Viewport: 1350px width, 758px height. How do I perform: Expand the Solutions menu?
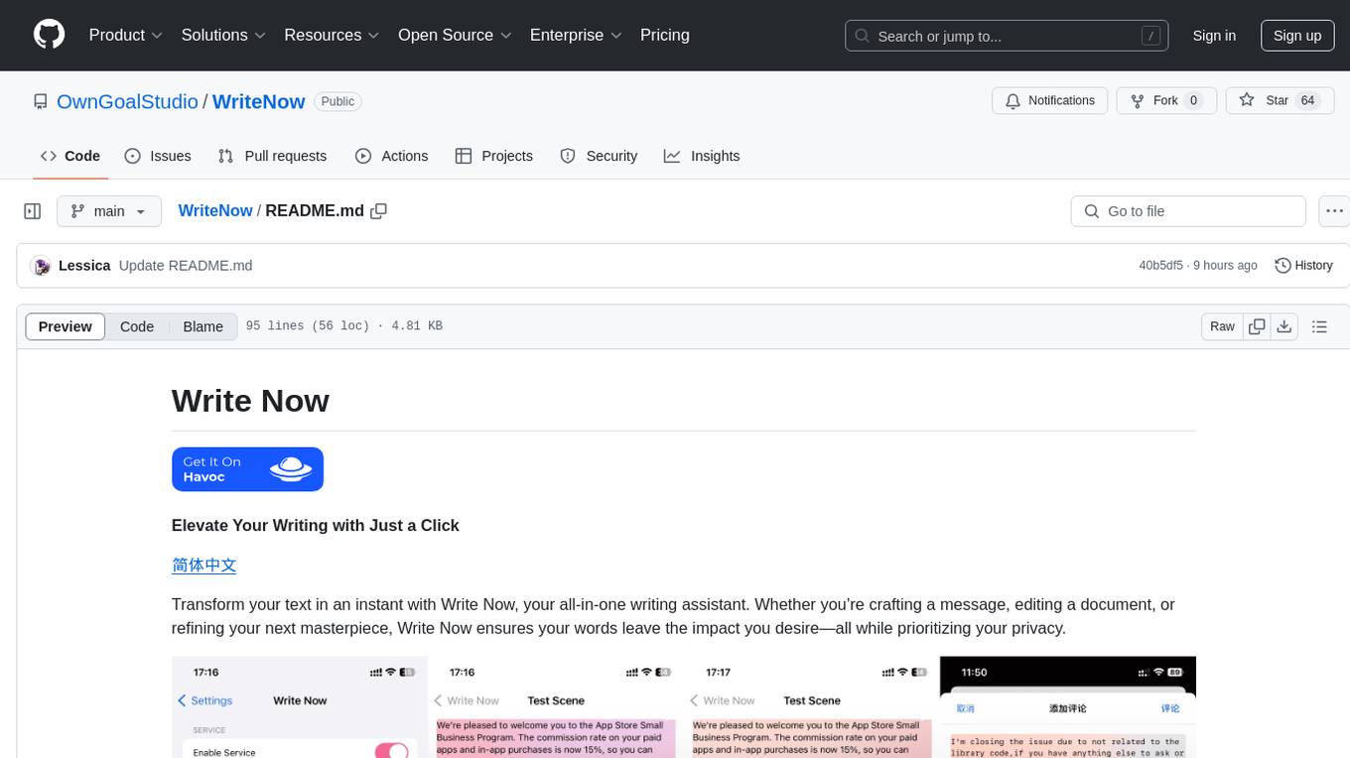coord(223,35)
